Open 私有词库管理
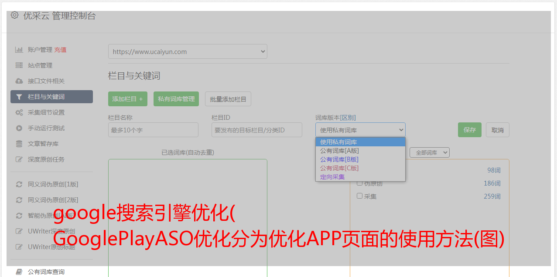The height and width of the screenshot is (277, 557). tap(176, 99)
